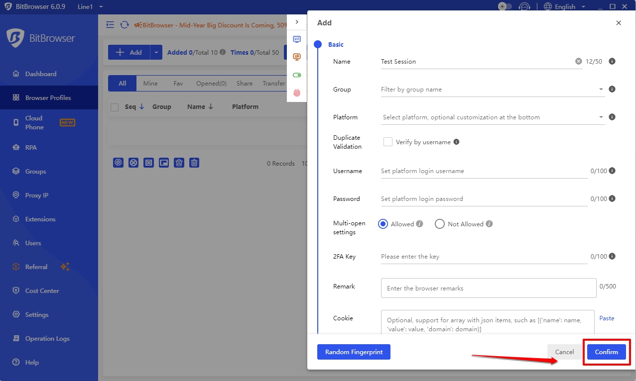Click the blue monitor sync icon in the side strip
The image size is (636, 381).
[x=297, y=39]
